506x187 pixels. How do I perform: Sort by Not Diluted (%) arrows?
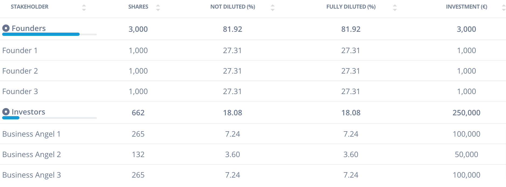pos(273,8)
